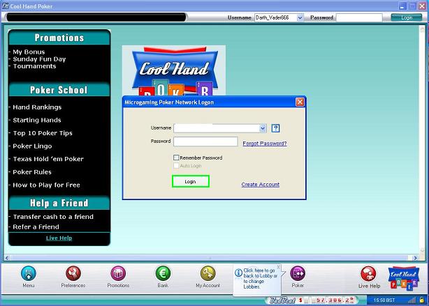This screenshot has height=306, width=429.
Task: Click the horizontal scrollbar left arrow
Action: pos(7,258)
